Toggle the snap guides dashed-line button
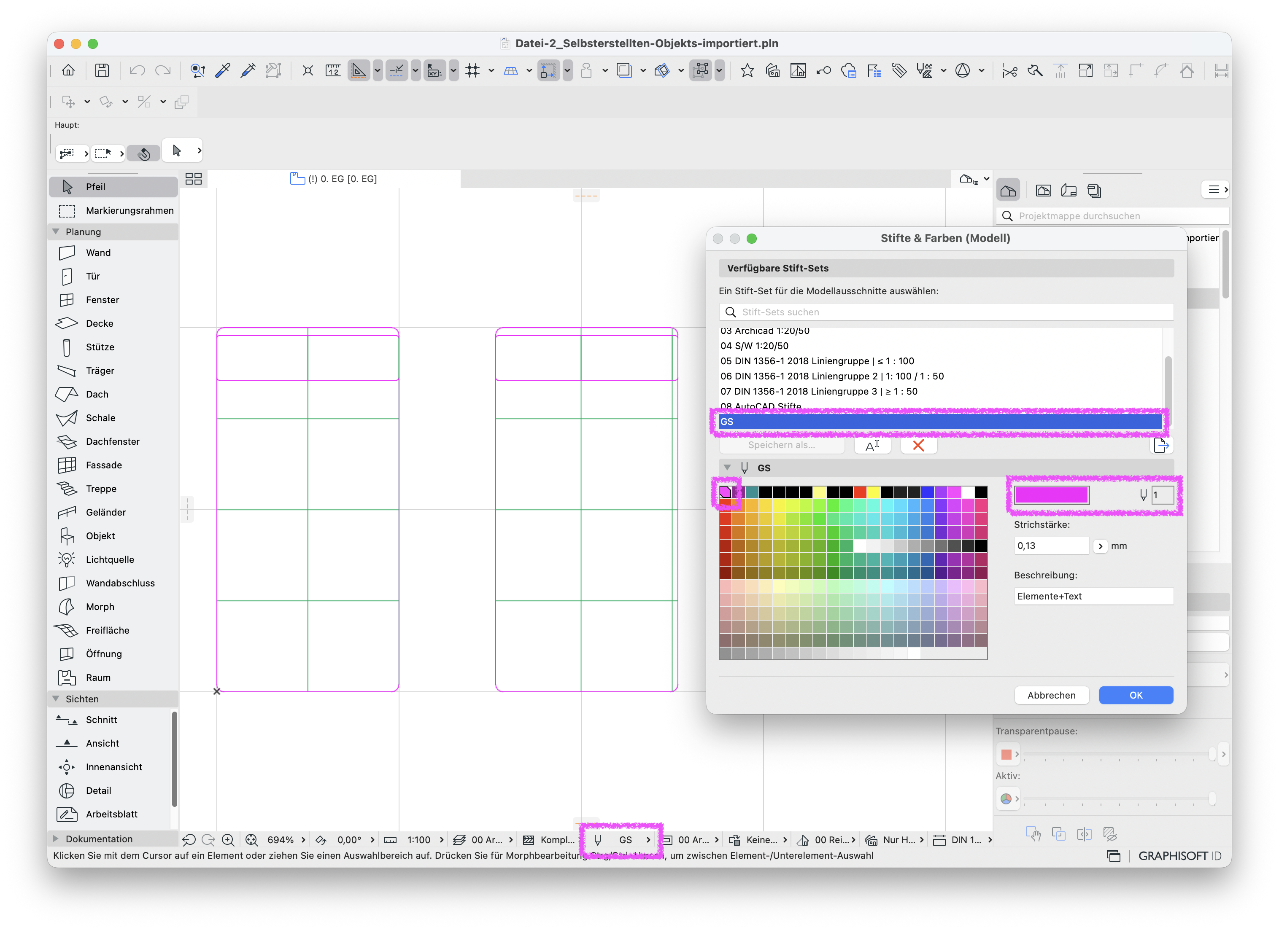 click(397, 70)
